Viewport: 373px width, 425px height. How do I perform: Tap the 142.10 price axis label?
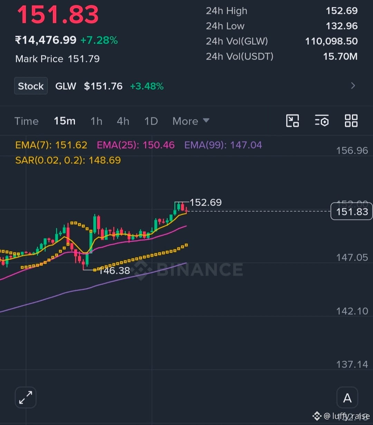point(352,311)
